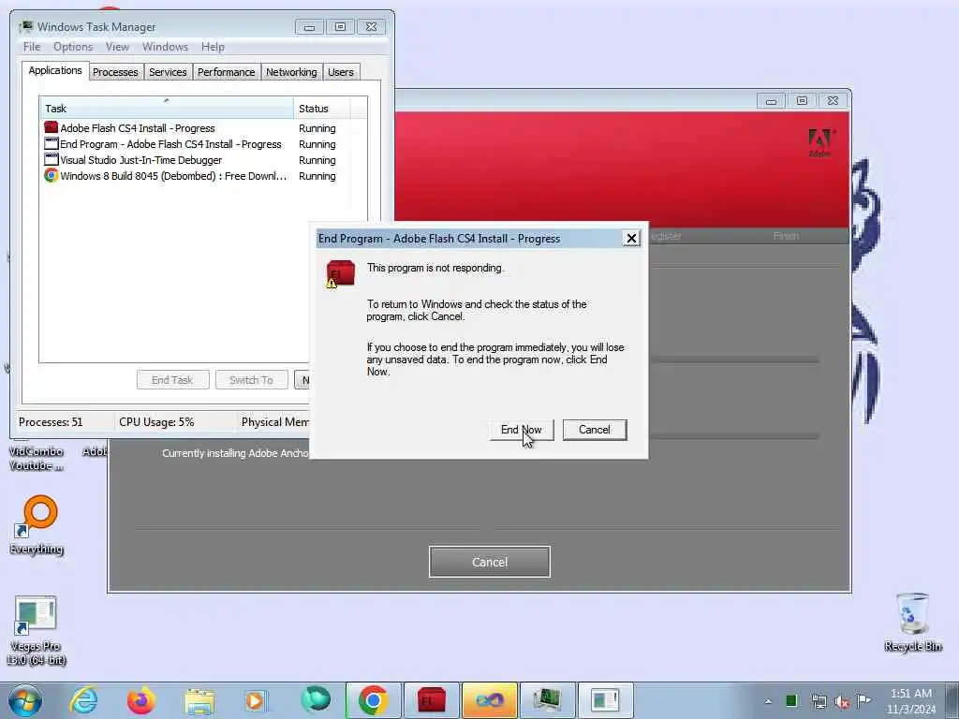Click the Adobe Flash installer warning icon

(x=341, y=274)
